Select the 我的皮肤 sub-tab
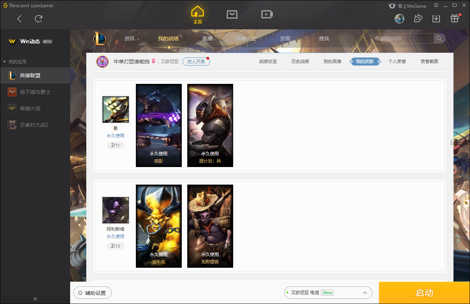The image size is (470, 304). [365, 62]
